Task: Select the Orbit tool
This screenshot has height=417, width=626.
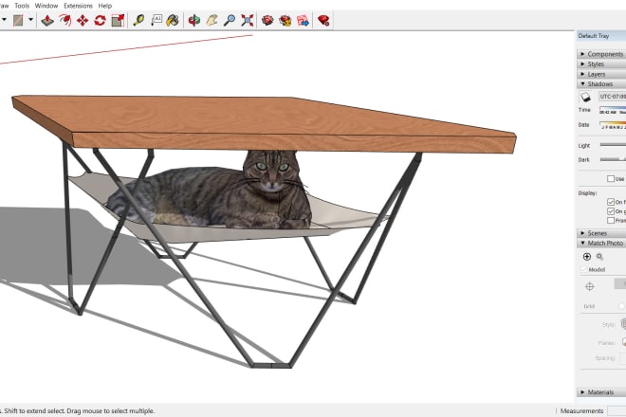Action: pos(194,20)
